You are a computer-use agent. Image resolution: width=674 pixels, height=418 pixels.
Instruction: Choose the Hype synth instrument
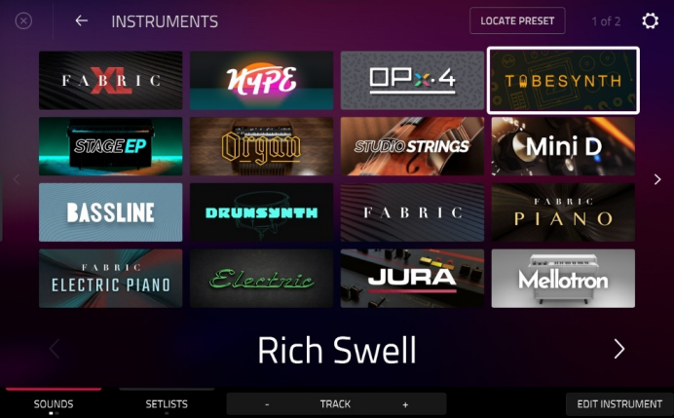point(261,81)
